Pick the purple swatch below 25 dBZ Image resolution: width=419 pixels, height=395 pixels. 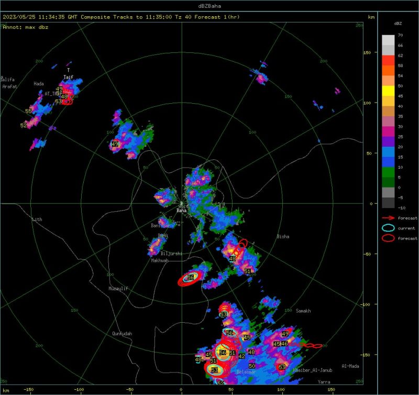coord(388,141)
